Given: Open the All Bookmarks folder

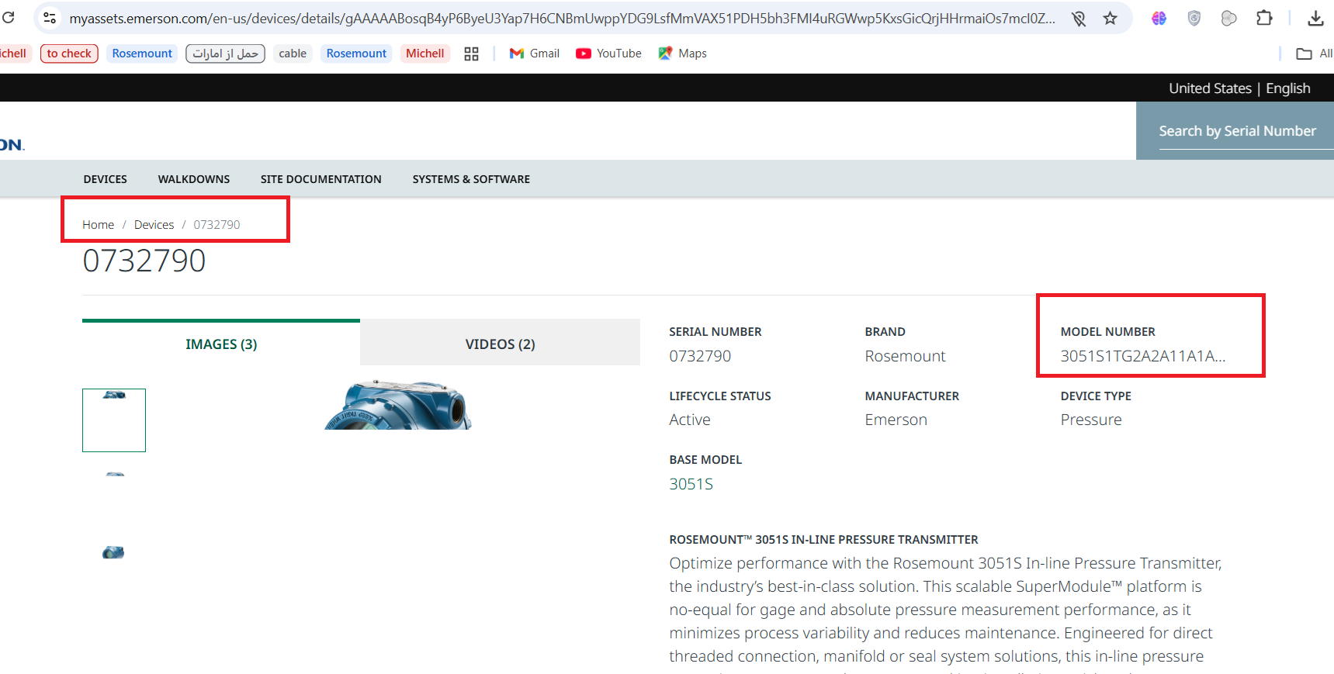Looking at the screenshot, I should pyautogui.click(x=1315, y=54).
